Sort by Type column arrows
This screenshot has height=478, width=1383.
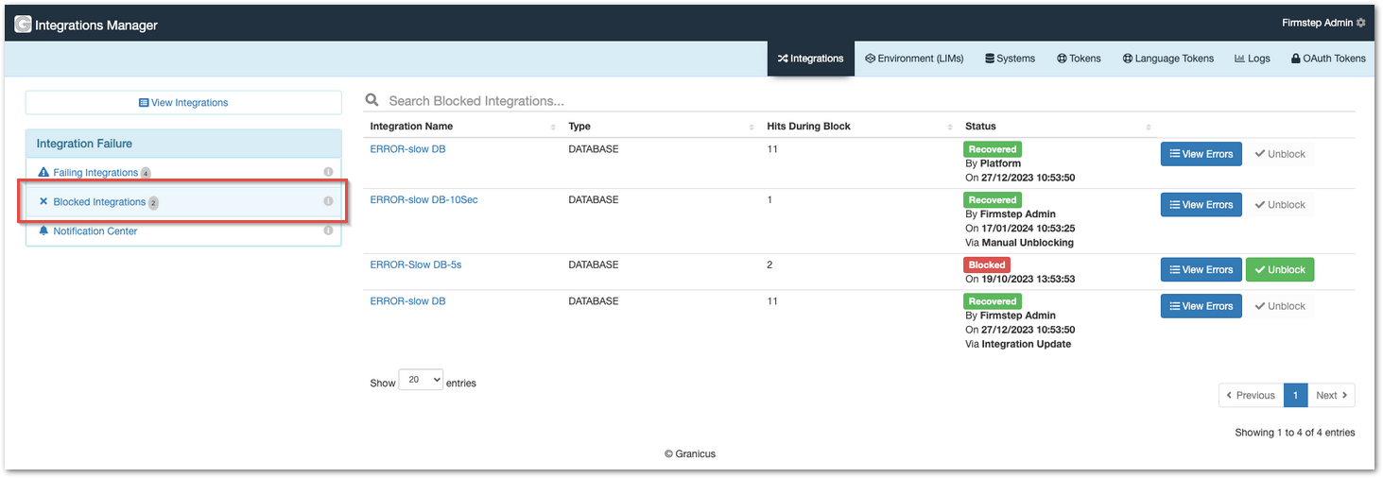[752, 127]
